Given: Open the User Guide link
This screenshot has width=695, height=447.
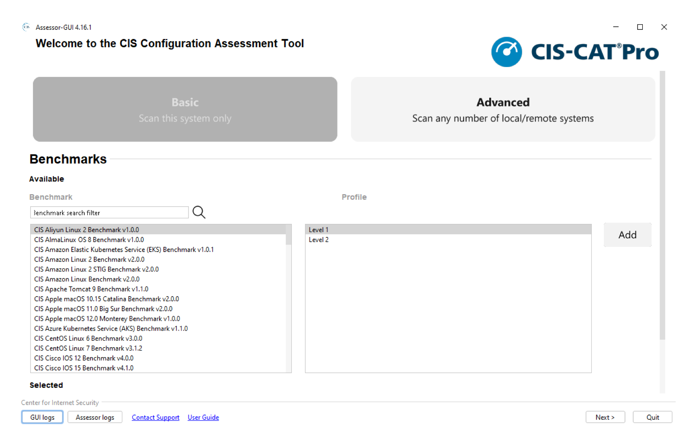Looking at the screenshot, I should pyautogui.click(x=203, y=418).
